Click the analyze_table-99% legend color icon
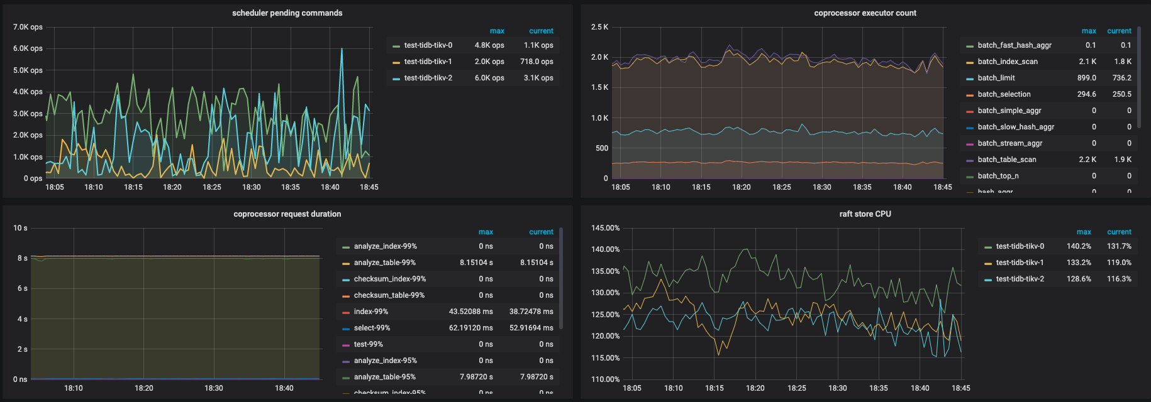Viewport: 1151px width, 402px height. click(345, 263)
